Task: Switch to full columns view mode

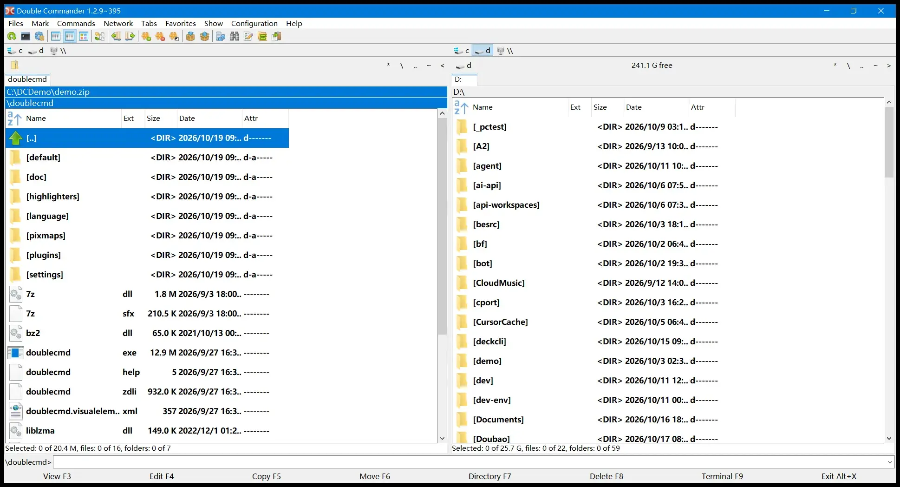Action: 70,36
